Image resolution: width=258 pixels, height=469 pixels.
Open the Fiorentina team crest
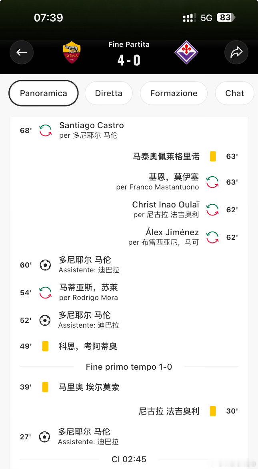pos(186,52)
